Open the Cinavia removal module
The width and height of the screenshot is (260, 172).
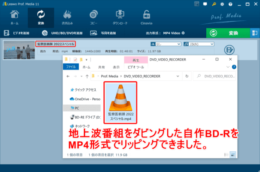(146, 18)
